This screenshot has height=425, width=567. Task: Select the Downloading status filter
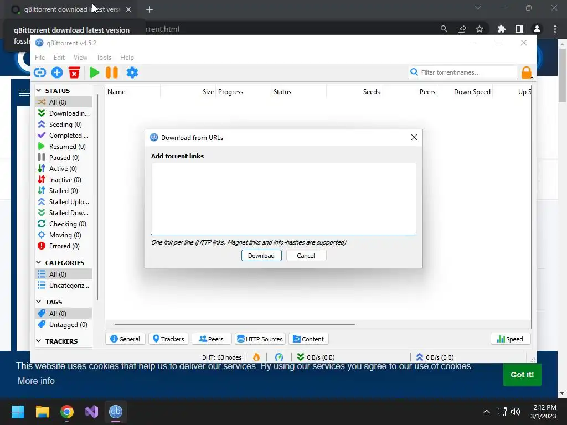point(64,113)
